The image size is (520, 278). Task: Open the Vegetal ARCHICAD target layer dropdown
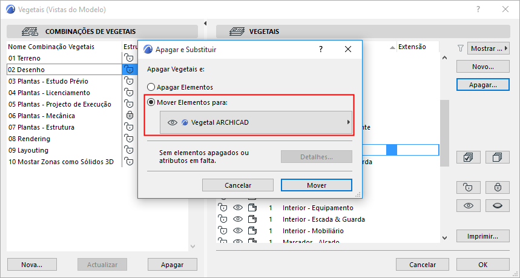(x=255, y=122)
